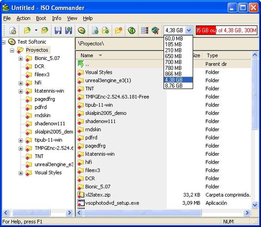This screenshot has width=261, height=227.
Task: Choose the 780 MB entry
Action: click(x=178, y=68)
